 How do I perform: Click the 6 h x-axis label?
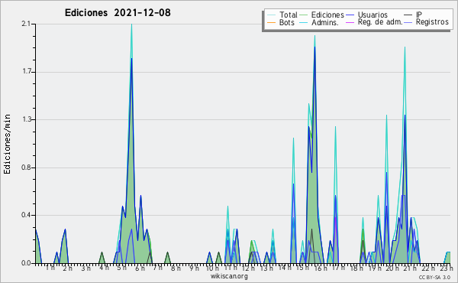[140, 268]
